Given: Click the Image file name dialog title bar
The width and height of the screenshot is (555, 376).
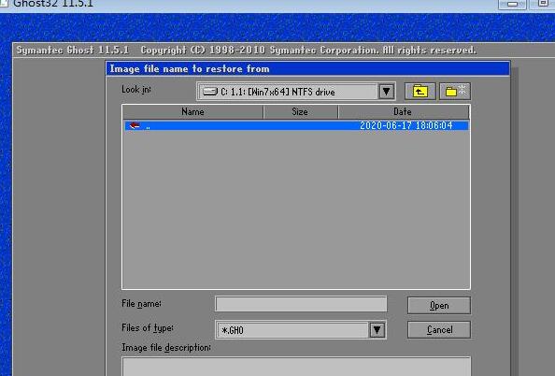Looking at the screenshot, I should 307,69.
